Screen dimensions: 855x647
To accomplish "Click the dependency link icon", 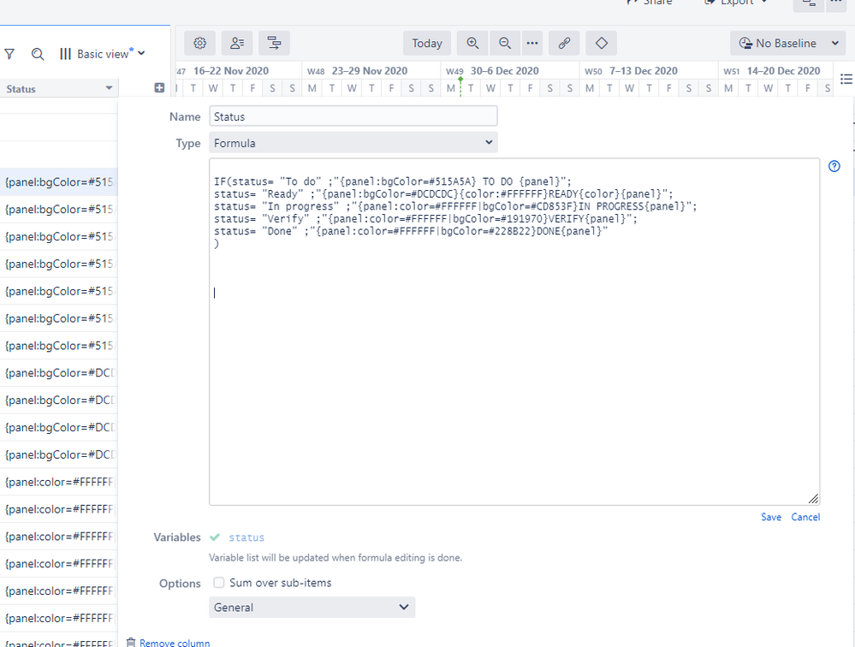I will [564, 43].
